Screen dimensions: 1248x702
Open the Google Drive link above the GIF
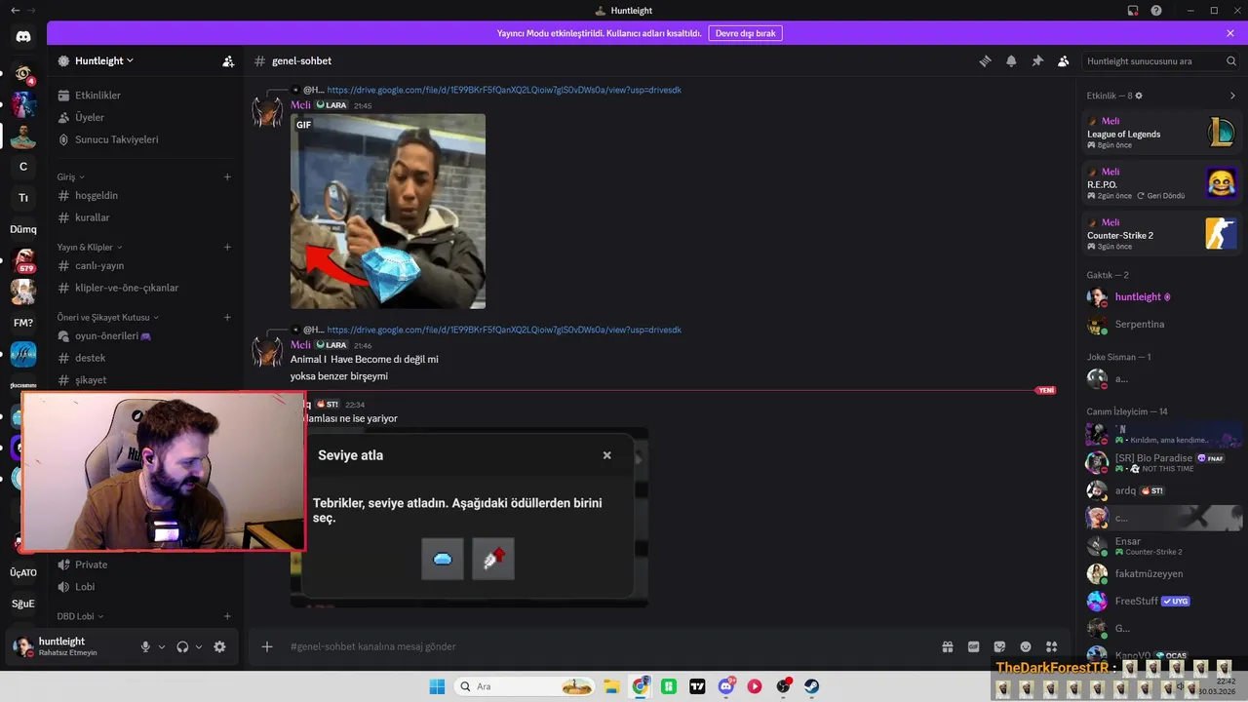(504, 90)
